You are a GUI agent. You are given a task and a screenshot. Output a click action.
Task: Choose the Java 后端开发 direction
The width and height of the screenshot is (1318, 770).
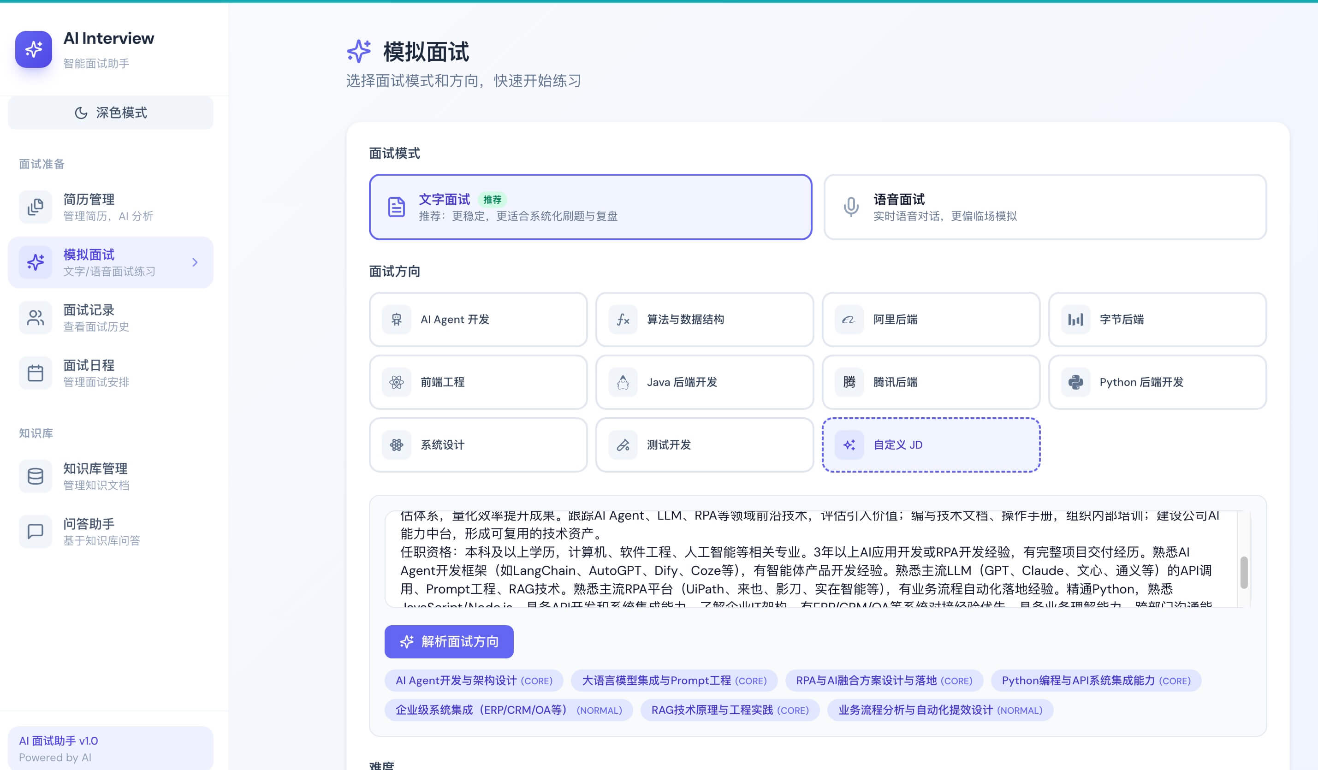point(704,382)
